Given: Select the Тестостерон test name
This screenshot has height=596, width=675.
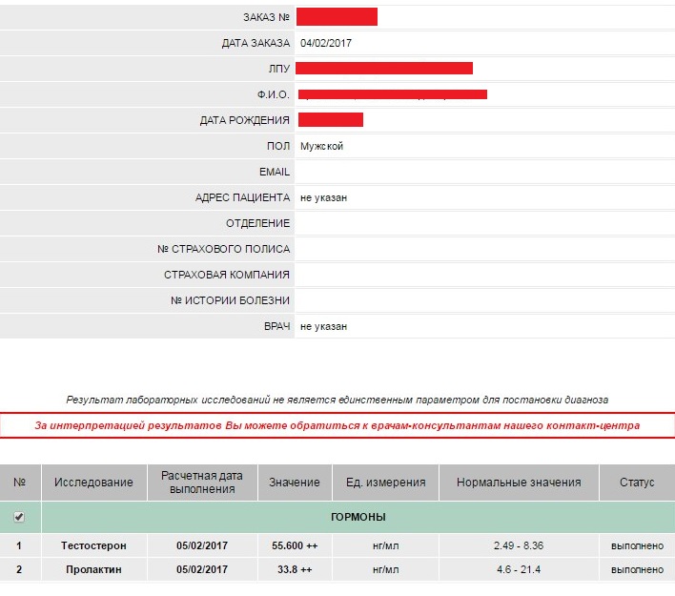Looking at the screenshot, I should tap(93, 545).
